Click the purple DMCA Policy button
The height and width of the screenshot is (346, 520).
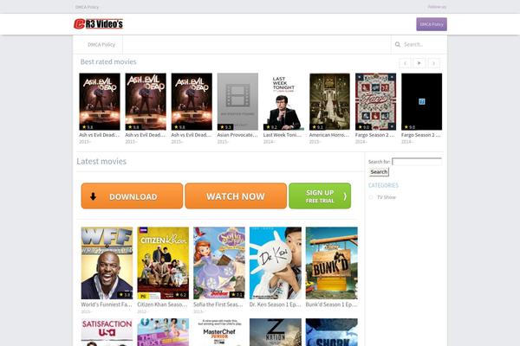pos(432,24)
